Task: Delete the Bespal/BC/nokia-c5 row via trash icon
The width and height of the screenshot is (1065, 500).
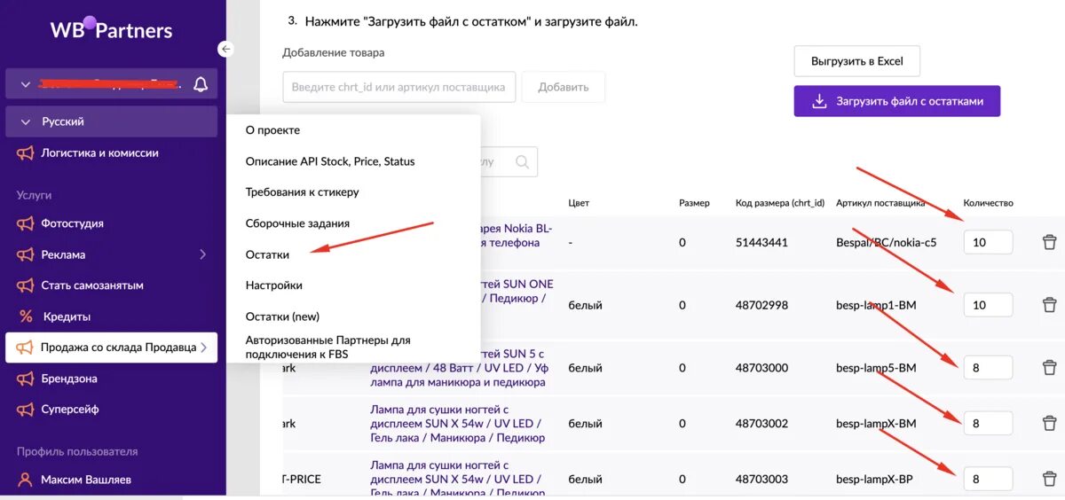Action: 1049,242
